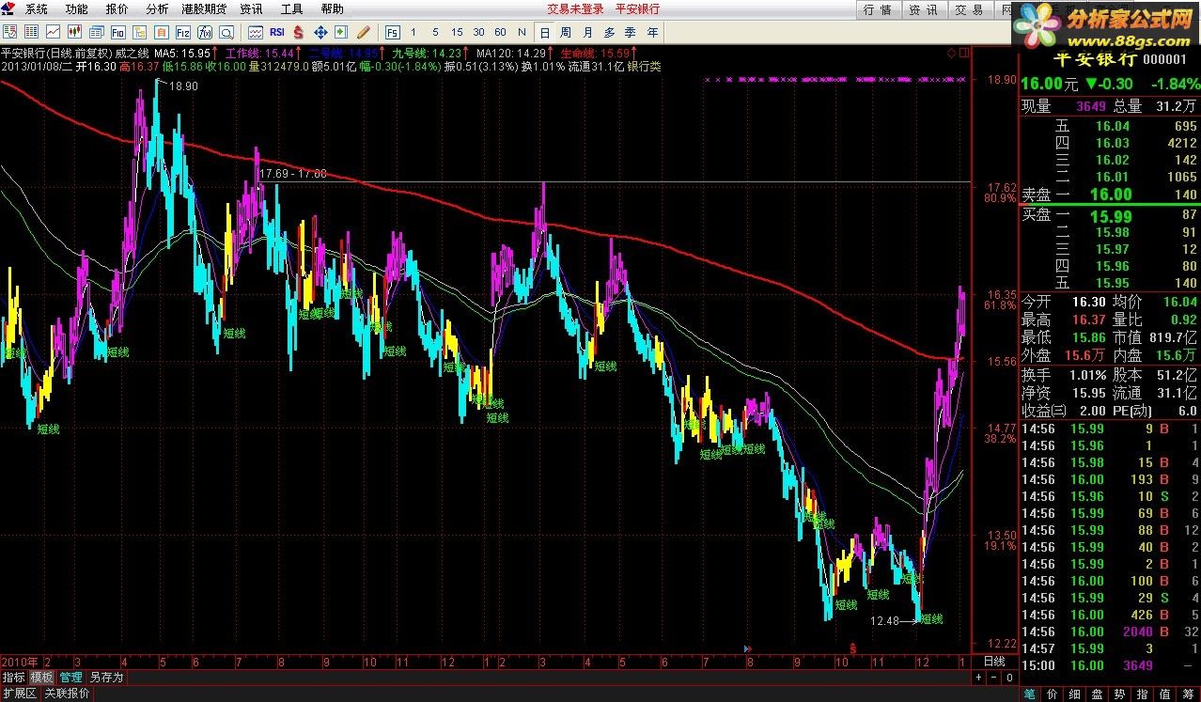Open the 管理 tab at bottom
1201x702 pixels.
pos(70,677)
